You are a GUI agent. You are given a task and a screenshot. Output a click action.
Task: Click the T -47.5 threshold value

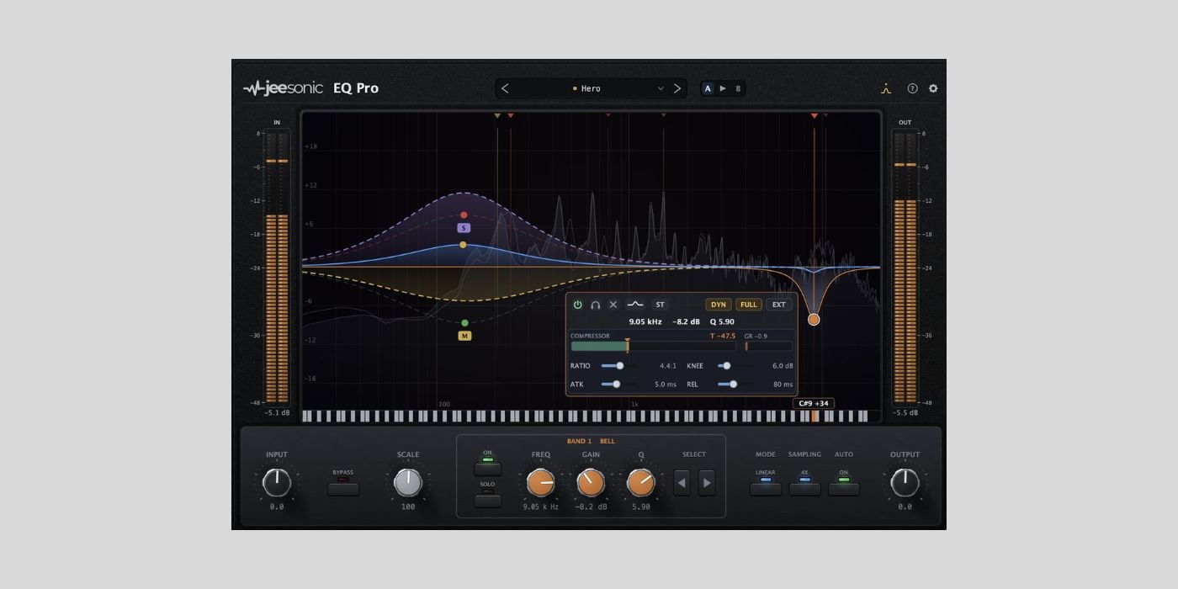(x=723, y=336)
